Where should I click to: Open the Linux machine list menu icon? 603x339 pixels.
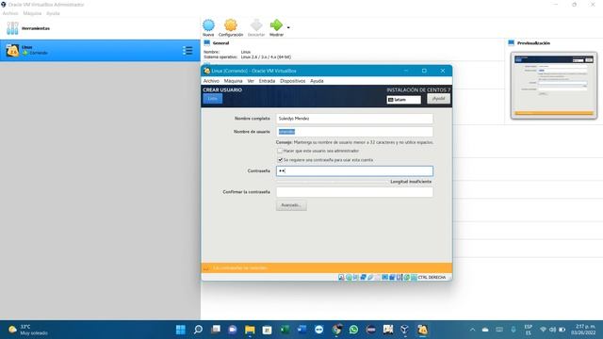(187, 50)
